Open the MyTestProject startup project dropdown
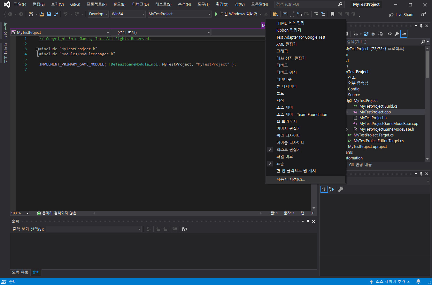This screenshot has width=432, height=285. pyautogui.click(x=180, y=14)
